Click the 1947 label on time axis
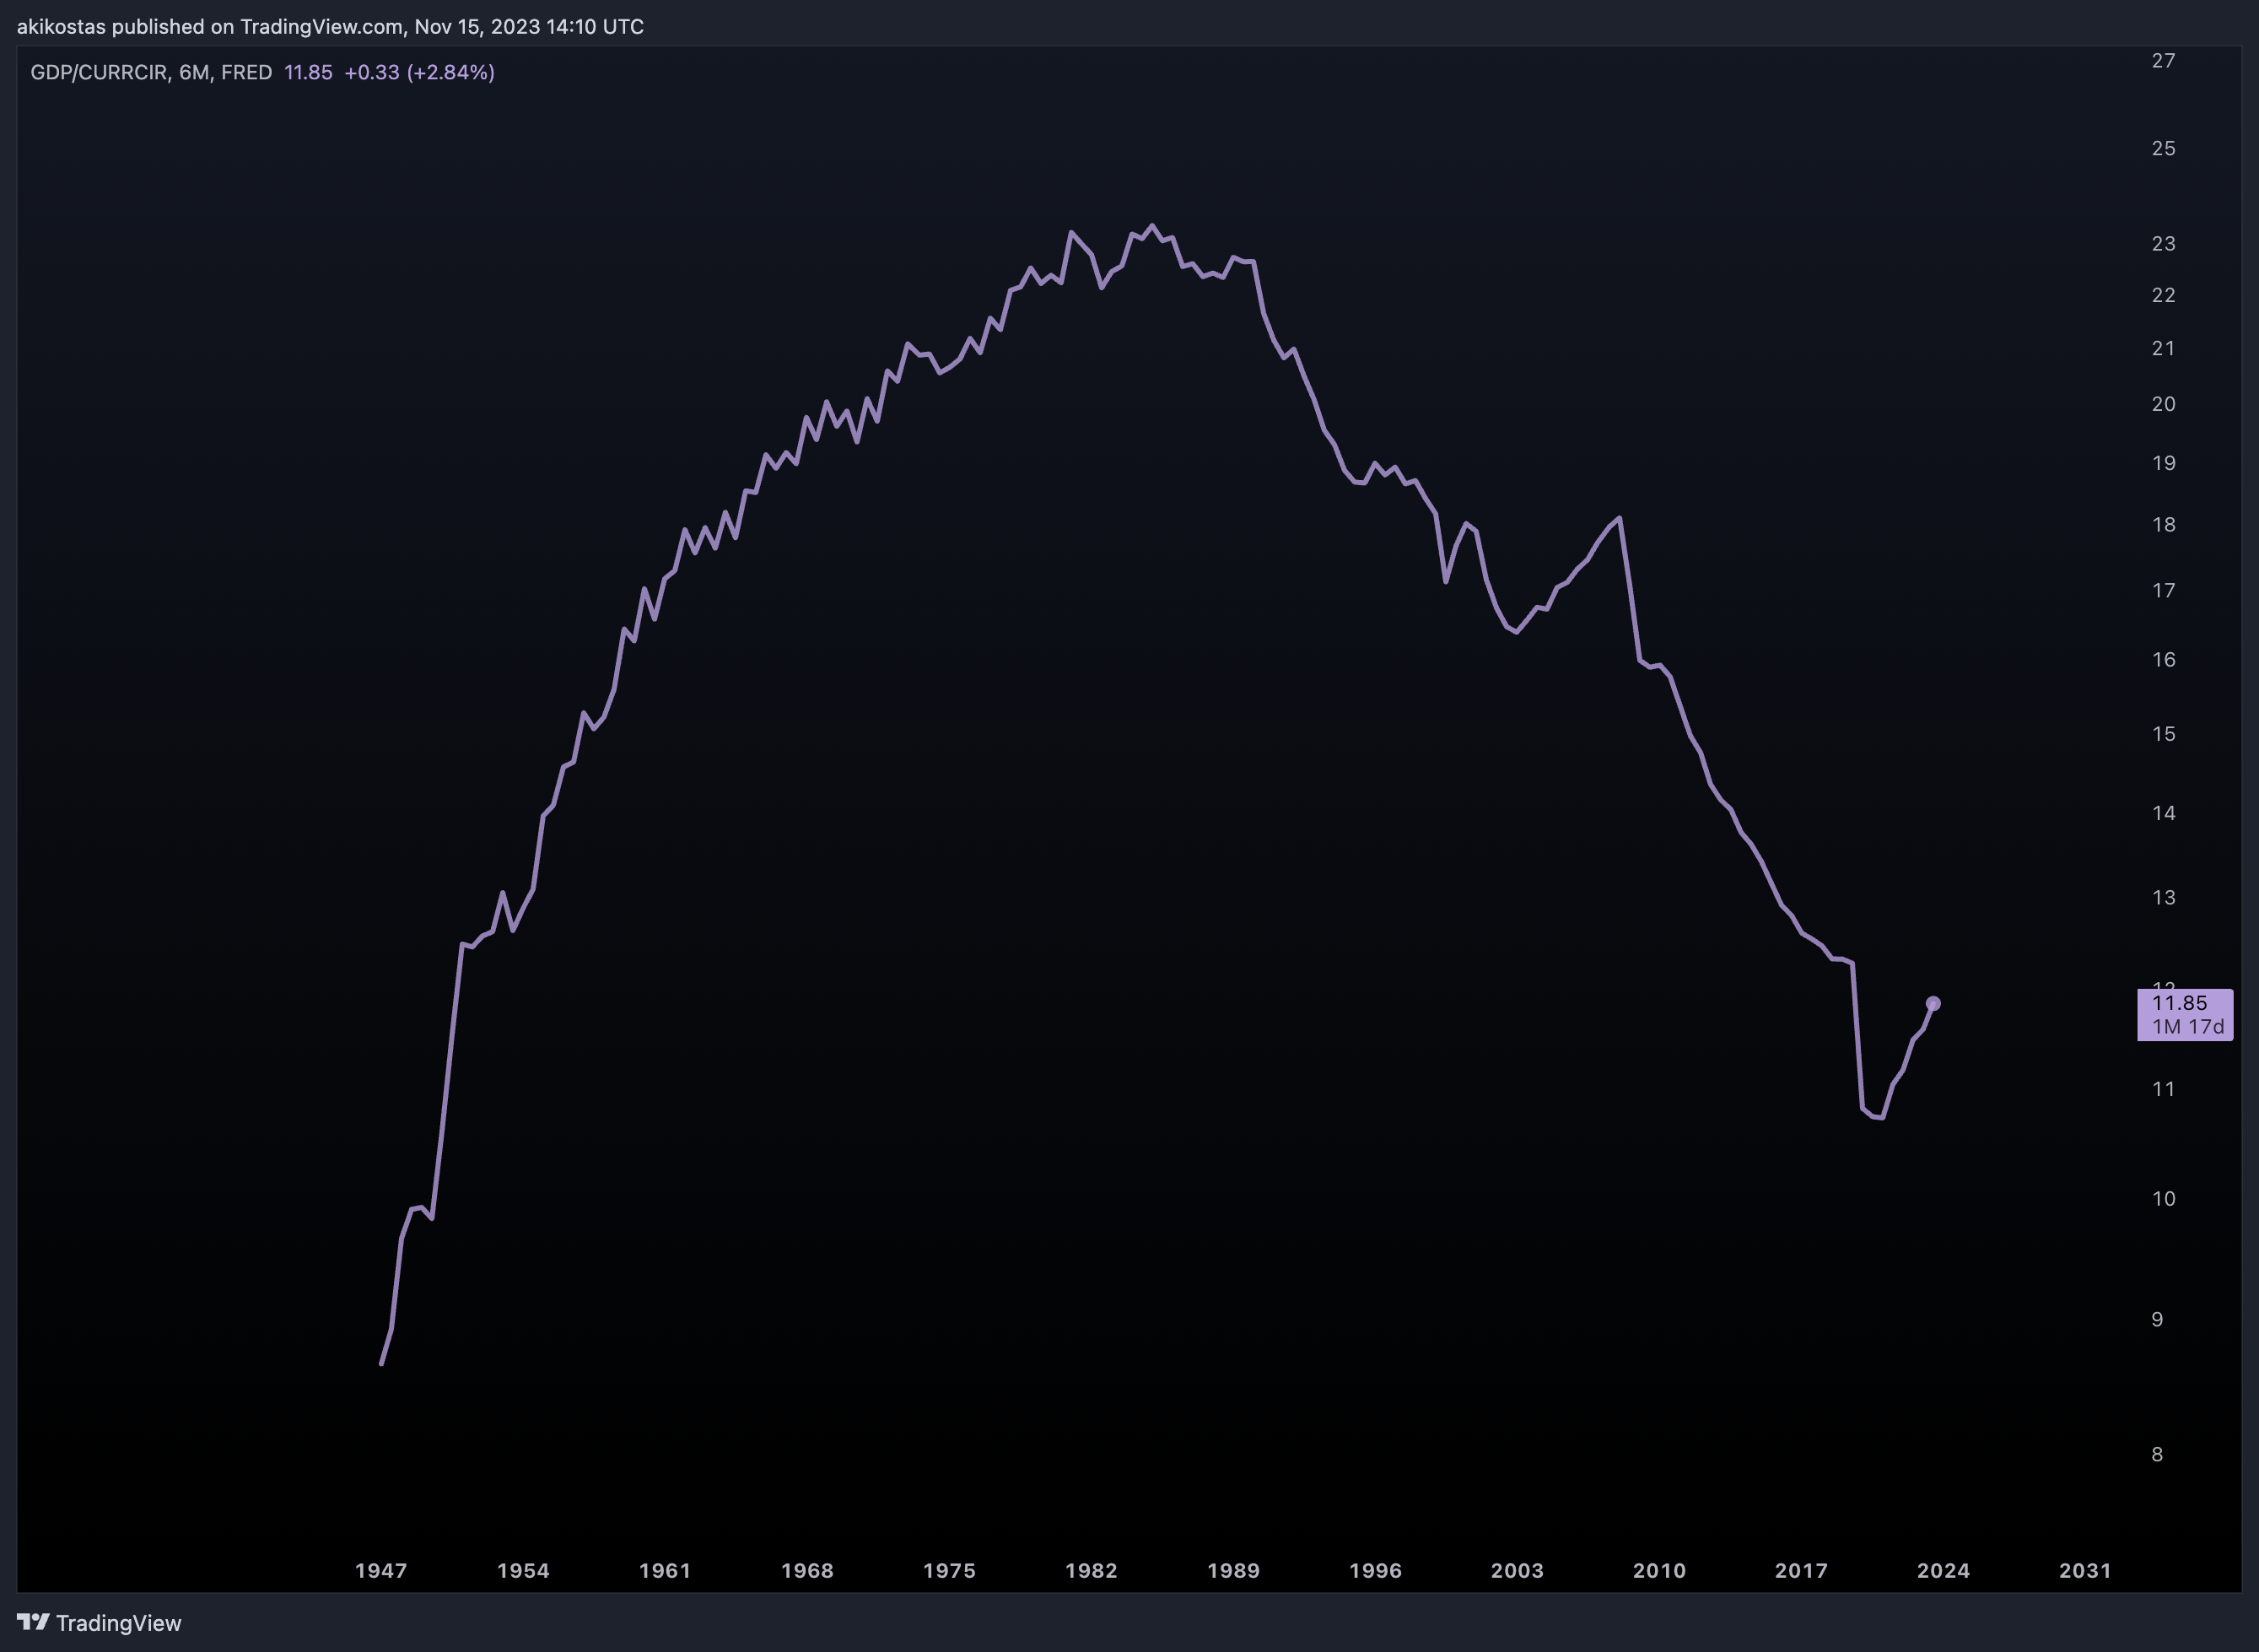 point(382,1570)
